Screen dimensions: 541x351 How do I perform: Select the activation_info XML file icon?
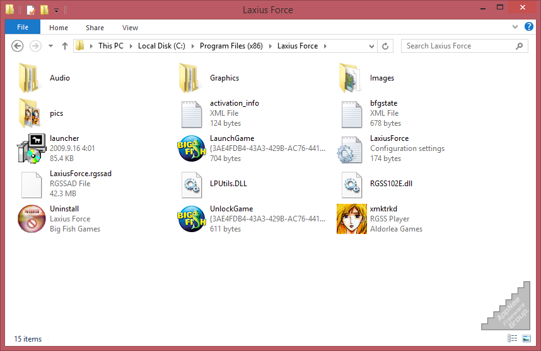pos(192,114)
